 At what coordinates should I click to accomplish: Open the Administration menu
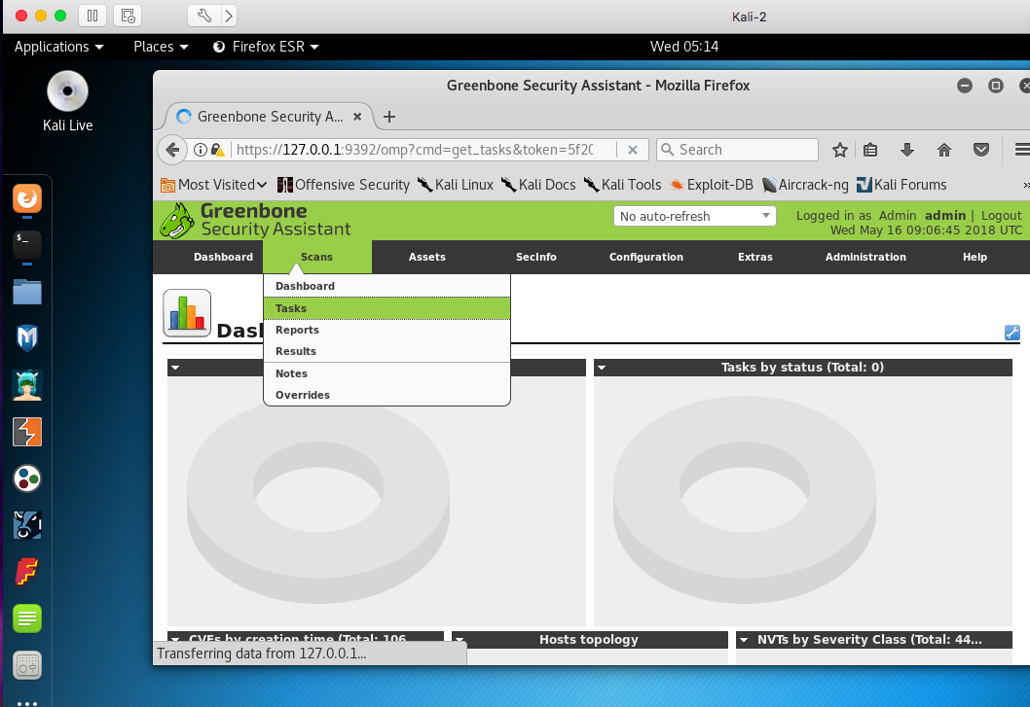point(865,257)
